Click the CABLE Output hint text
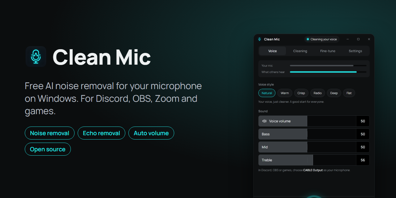 (304, 170)
